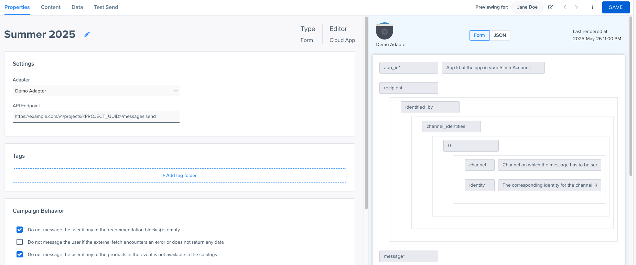Uncheck recommendation block(s) is empty checkbox
The width and height of the screenshot is (636, 265).
(x=20, y=230)
